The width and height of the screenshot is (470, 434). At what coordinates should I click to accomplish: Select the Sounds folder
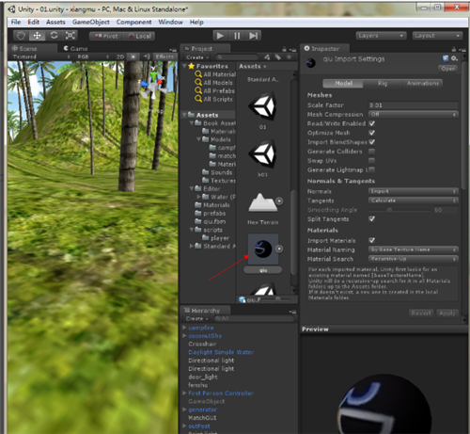click(217, 172)
